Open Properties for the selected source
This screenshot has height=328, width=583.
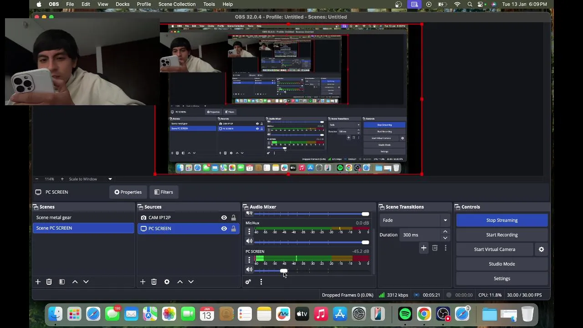click(x=128, y=192)
